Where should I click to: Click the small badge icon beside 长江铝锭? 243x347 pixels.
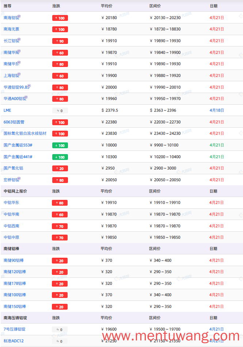[x=19, y=40]
